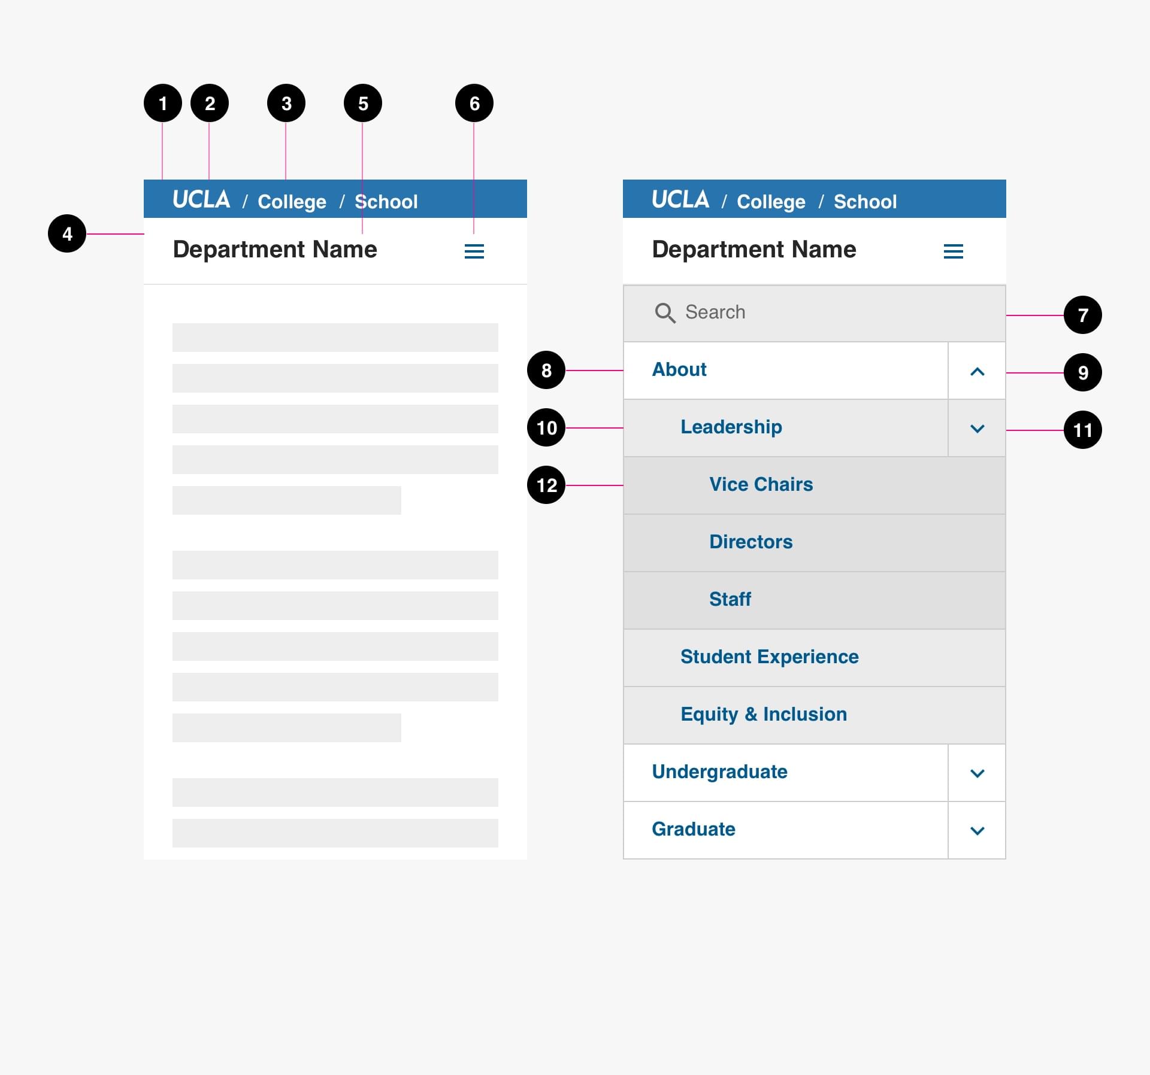Image resolution: width=1150 pixels, height=1075 pixels.
Task: Click the expand chevron on Graduate item
Action: 976,831
